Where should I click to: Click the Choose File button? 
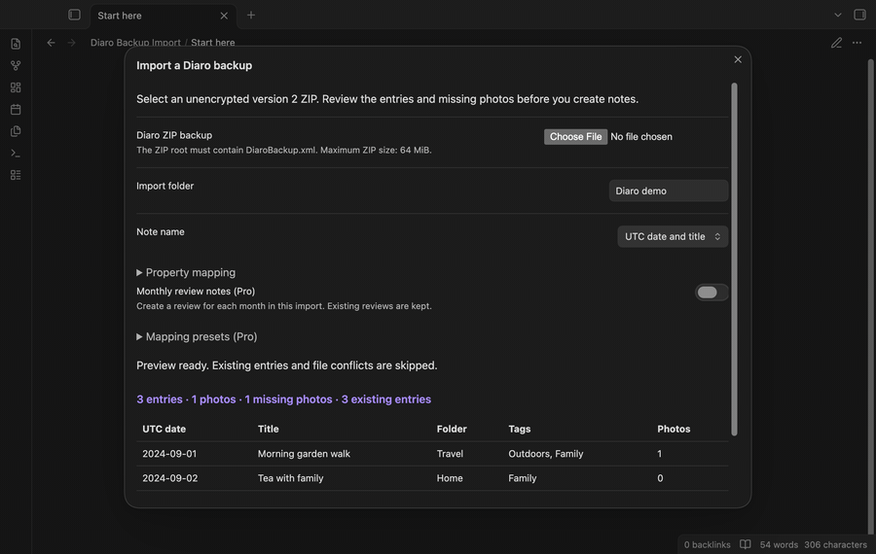[575, 137]
